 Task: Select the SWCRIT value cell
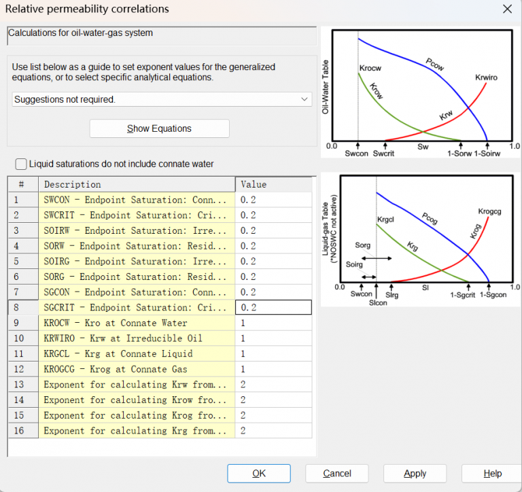click(273, 215)
